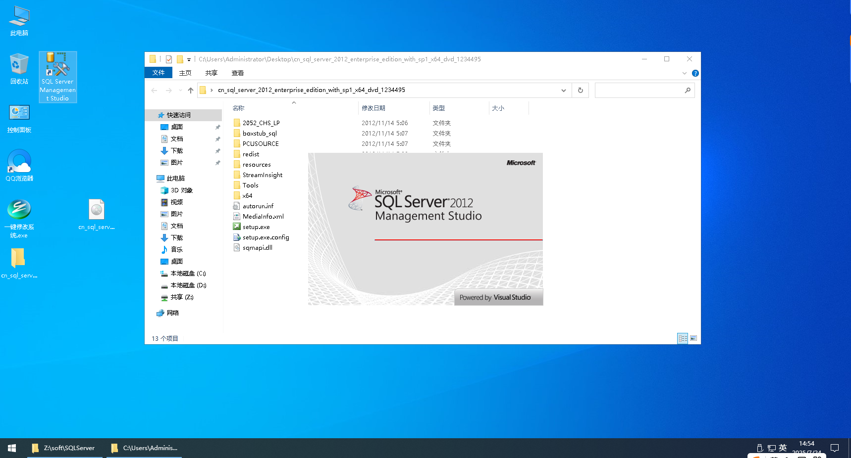Select the cn_sql_serv ISO disc image icon
This screenshot has height=458, width=851.
pyautogui.click(x=97, y=214)
